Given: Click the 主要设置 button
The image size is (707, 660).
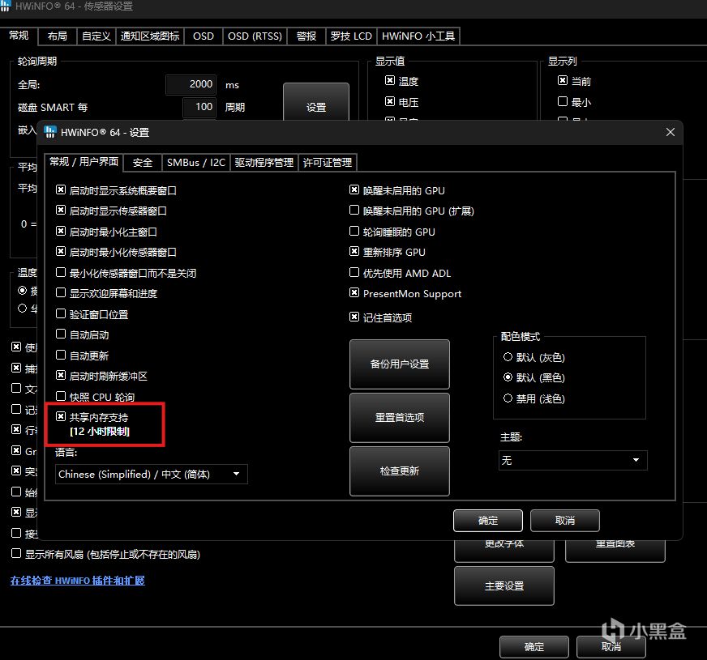Looking at the screenshot, I should [x=504, y=585].
